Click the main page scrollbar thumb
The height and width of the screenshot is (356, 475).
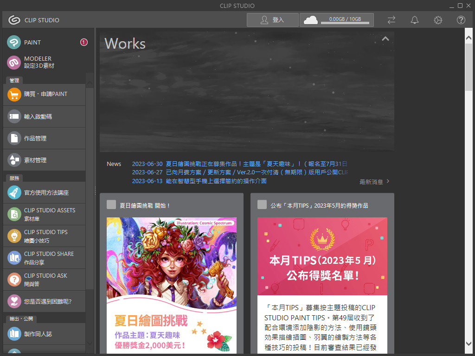(x=469, y=67)
